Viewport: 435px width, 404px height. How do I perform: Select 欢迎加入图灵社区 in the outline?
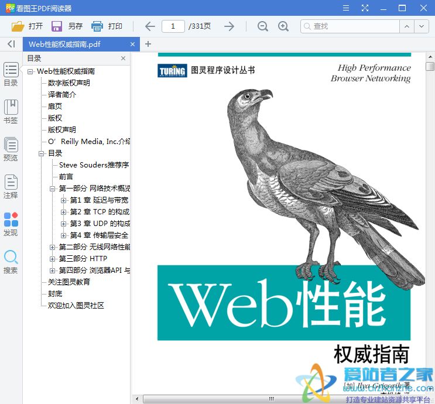[76, 306]
